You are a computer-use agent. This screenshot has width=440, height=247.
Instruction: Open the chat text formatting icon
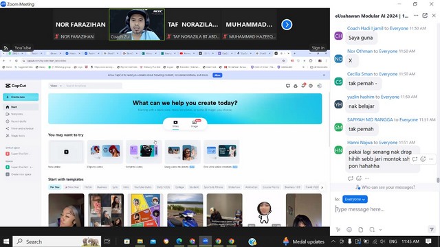coord(338,230)
